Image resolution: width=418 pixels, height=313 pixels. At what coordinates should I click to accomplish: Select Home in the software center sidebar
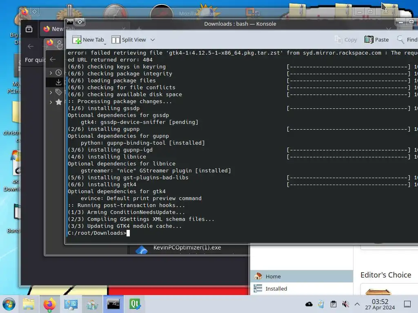coord(302,276)
